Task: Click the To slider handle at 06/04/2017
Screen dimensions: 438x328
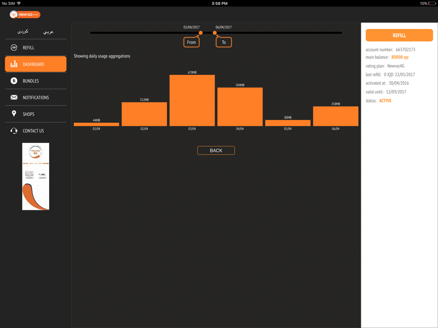Action: [215, 33]
